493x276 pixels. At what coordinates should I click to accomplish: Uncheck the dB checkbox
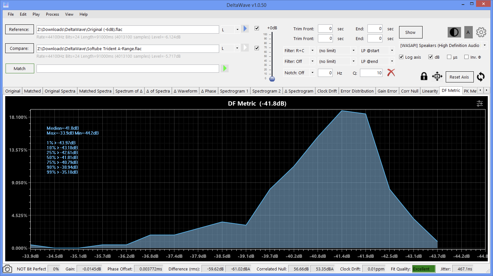[431, 57]
